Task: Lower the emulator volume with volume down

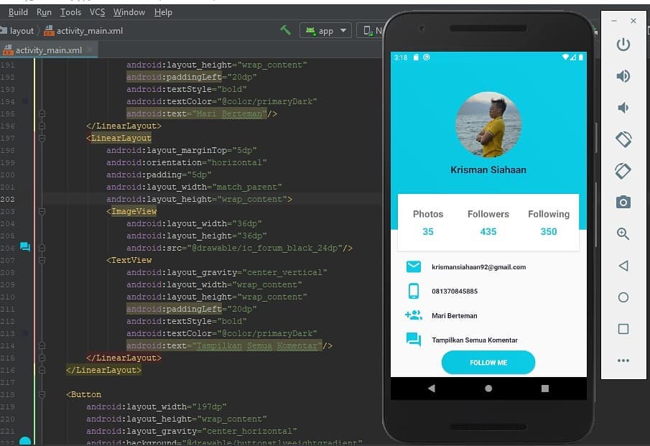Action: click(x=623, y=108)
